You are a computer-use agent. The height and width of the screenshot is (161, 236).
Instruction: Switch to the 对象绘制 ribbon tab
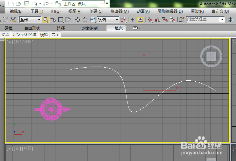90,28
